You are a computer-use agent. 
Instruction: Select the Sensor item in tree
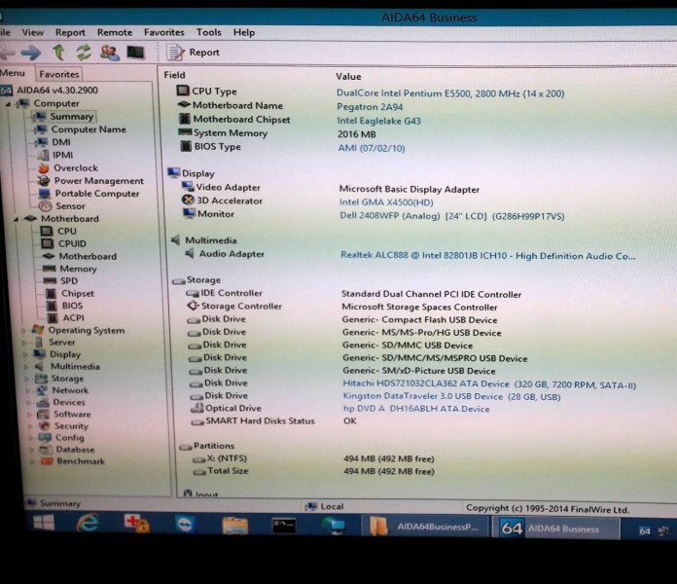click(70, 206)
